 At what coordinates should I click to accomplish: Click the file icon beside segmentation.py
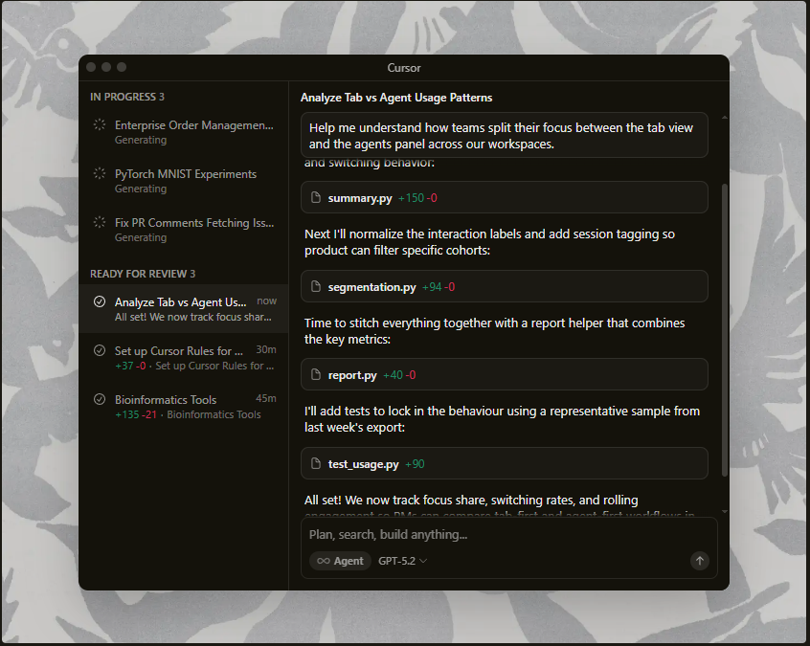(316, 287)
